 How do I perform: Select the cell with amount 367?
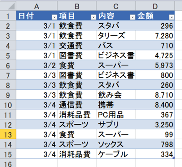pyautogui.click(x=155, y=115)
